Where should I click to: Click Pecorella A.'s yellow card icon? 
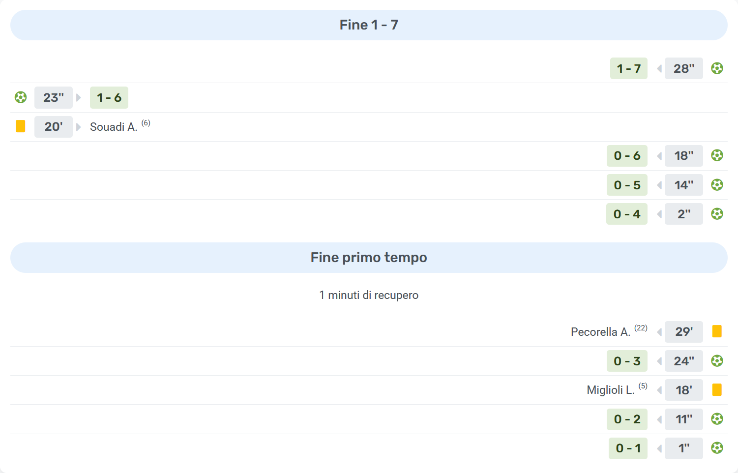pos(717,331)
